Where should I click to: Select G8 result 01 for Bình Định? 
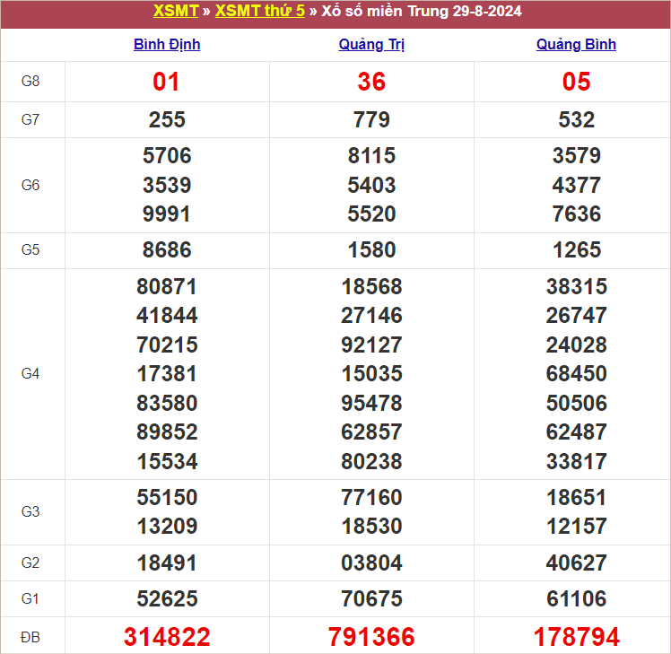point(167,82)
